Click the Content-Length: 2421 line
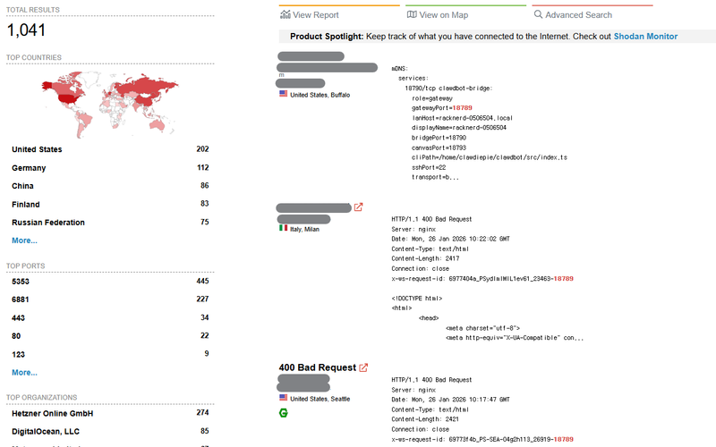Image resolution: width=716 pixels, height=447 pixels. (425, 419)
